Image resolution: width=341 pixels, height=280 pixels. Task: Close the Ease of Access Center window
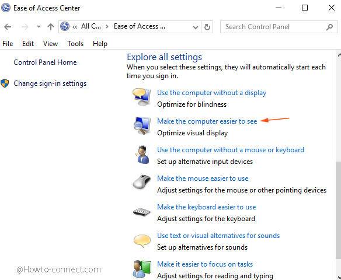[x=332, y=8]
